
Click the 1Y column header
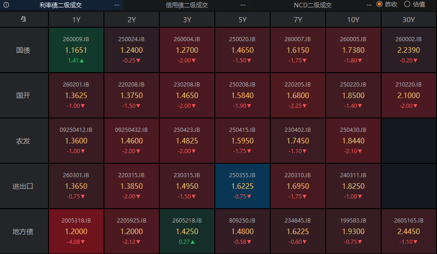[76, 19]
